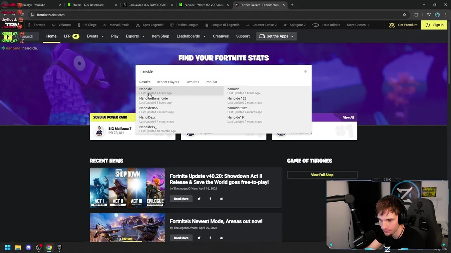This screenshot has height=253, width=451.
Task: Choose the Nanoidexx_ result
Action: tap(180, 129)
